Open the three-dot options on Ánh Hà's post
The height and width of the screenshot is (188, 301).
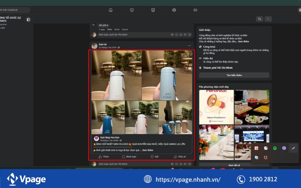point(189,46)
